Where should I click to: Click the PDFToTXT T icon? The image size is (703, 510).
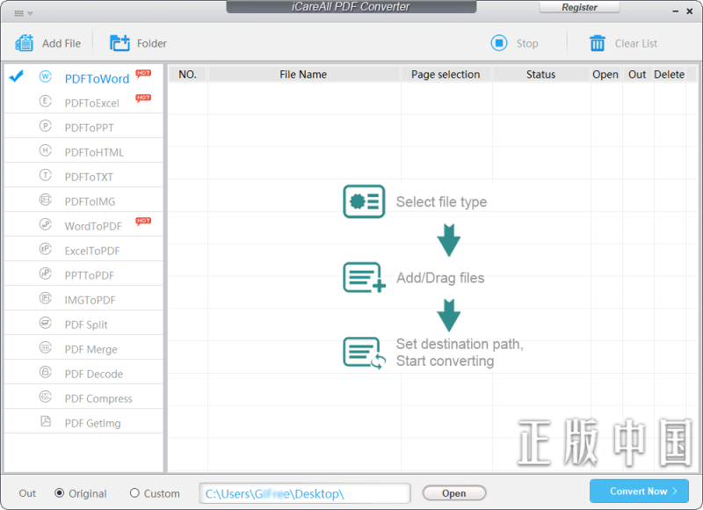point(46,175)
